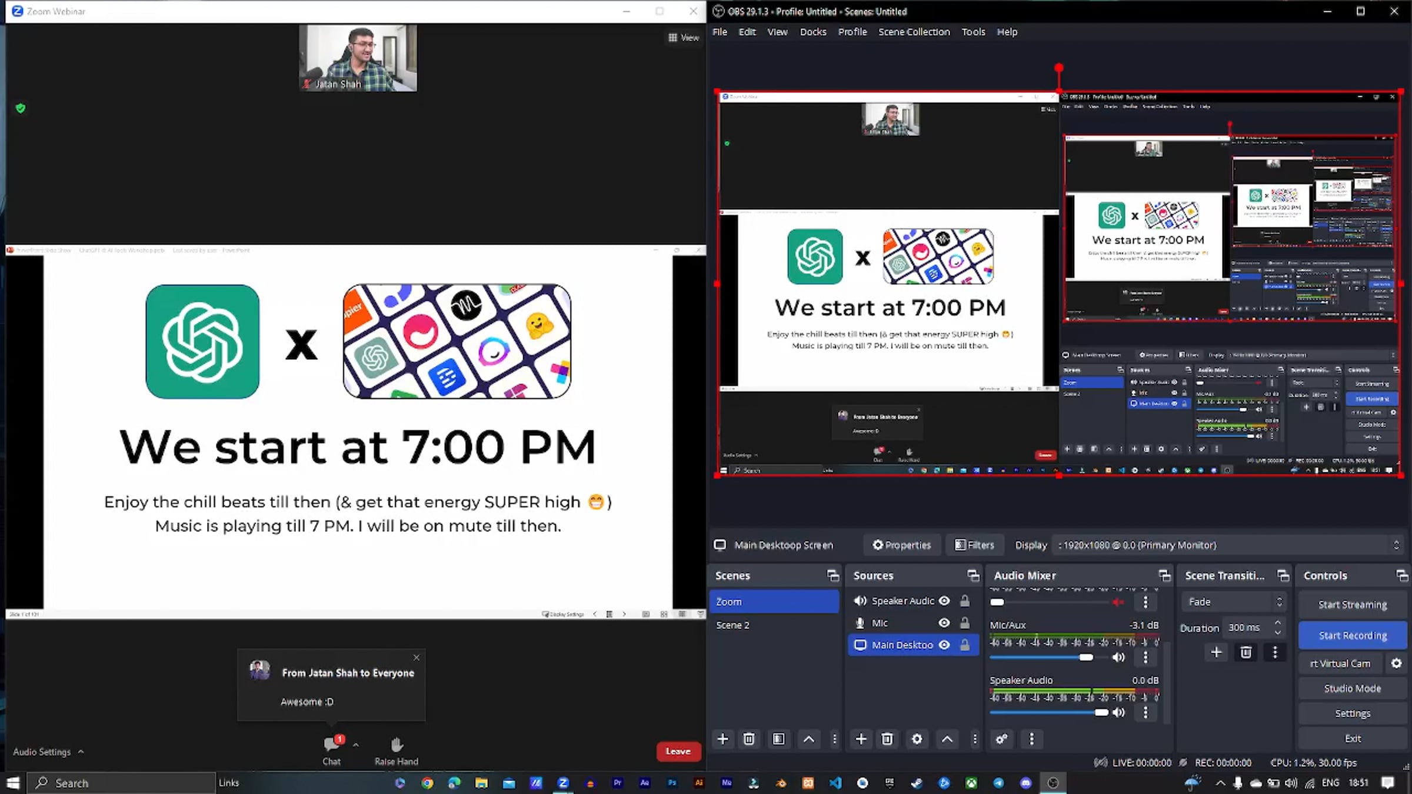The height and width of the screenshot is (794, 1412).
Task: Remove selected source with trash icon
Action: 887,739
